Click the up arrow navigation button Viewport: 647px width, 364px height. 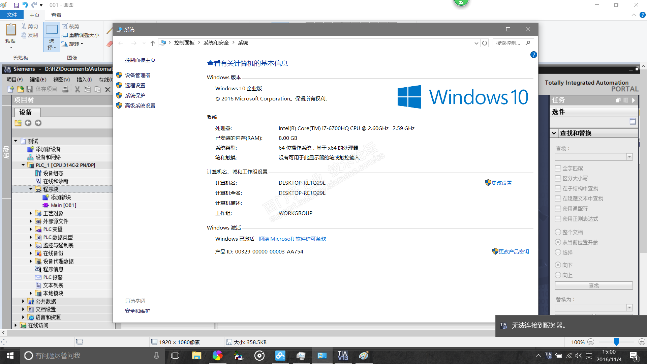pos(153,43)
